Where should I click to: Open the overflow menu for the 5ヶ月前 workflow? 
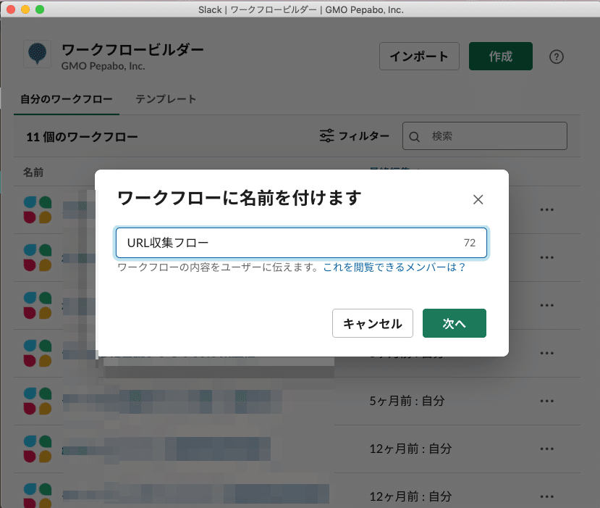pyautogui.click(x=546, y=401)
